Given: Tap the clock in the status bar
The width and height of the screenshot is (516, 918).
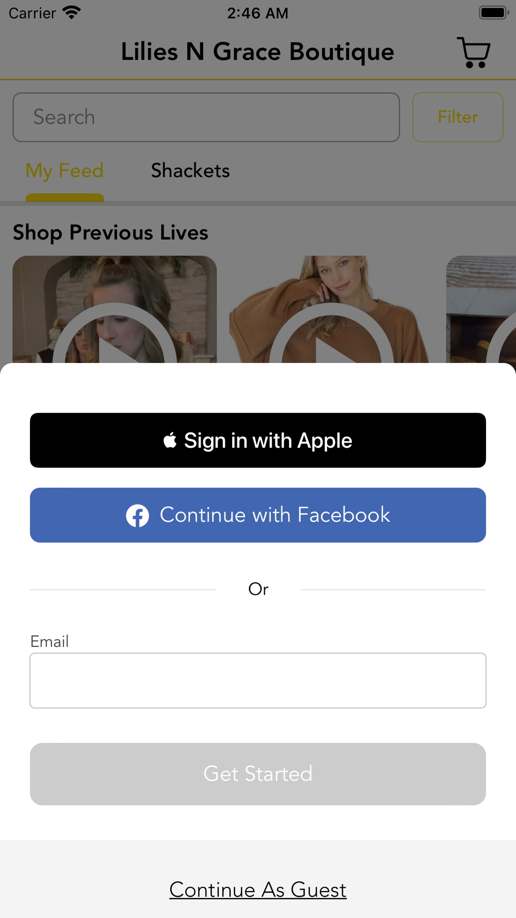Looking at the screenshot, I should tap(258, 13).
